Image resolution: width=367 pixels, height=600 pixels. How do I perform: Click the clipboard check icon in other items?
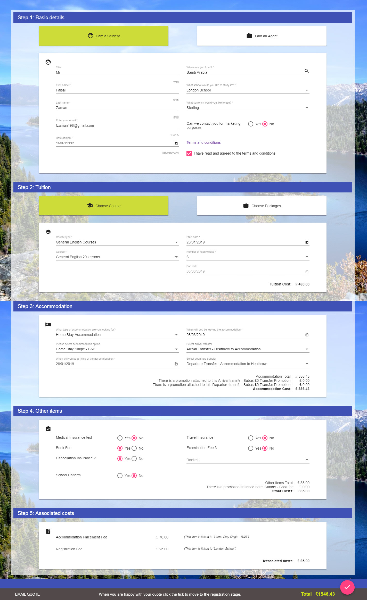coord(48,429)
